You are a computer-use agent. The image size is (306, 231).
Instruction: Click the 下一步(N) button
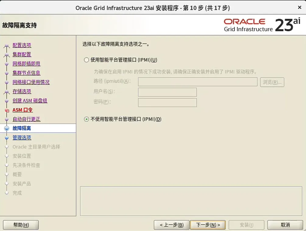click(208, 225)
